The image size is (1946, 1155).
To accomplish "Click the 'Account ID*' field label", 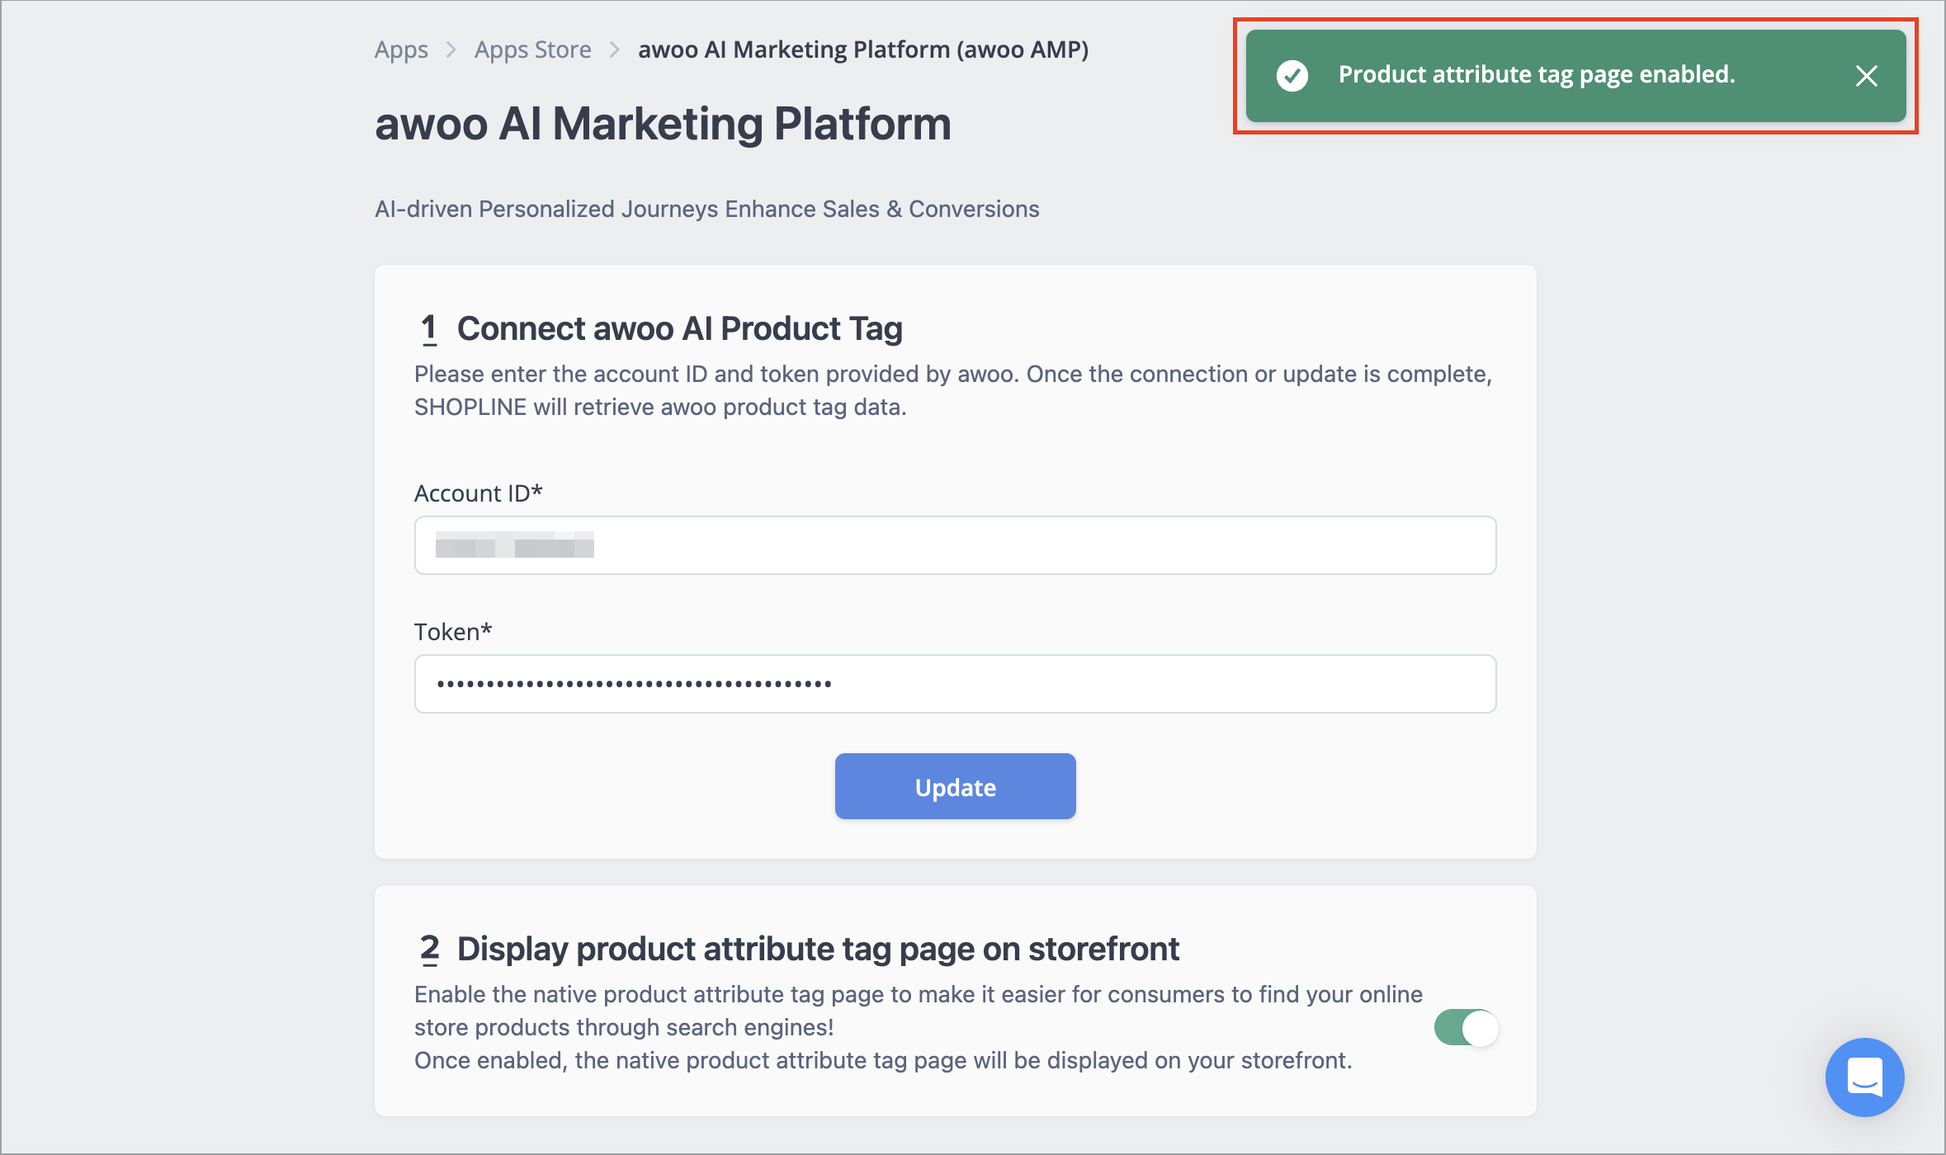I will click(479, 493).
